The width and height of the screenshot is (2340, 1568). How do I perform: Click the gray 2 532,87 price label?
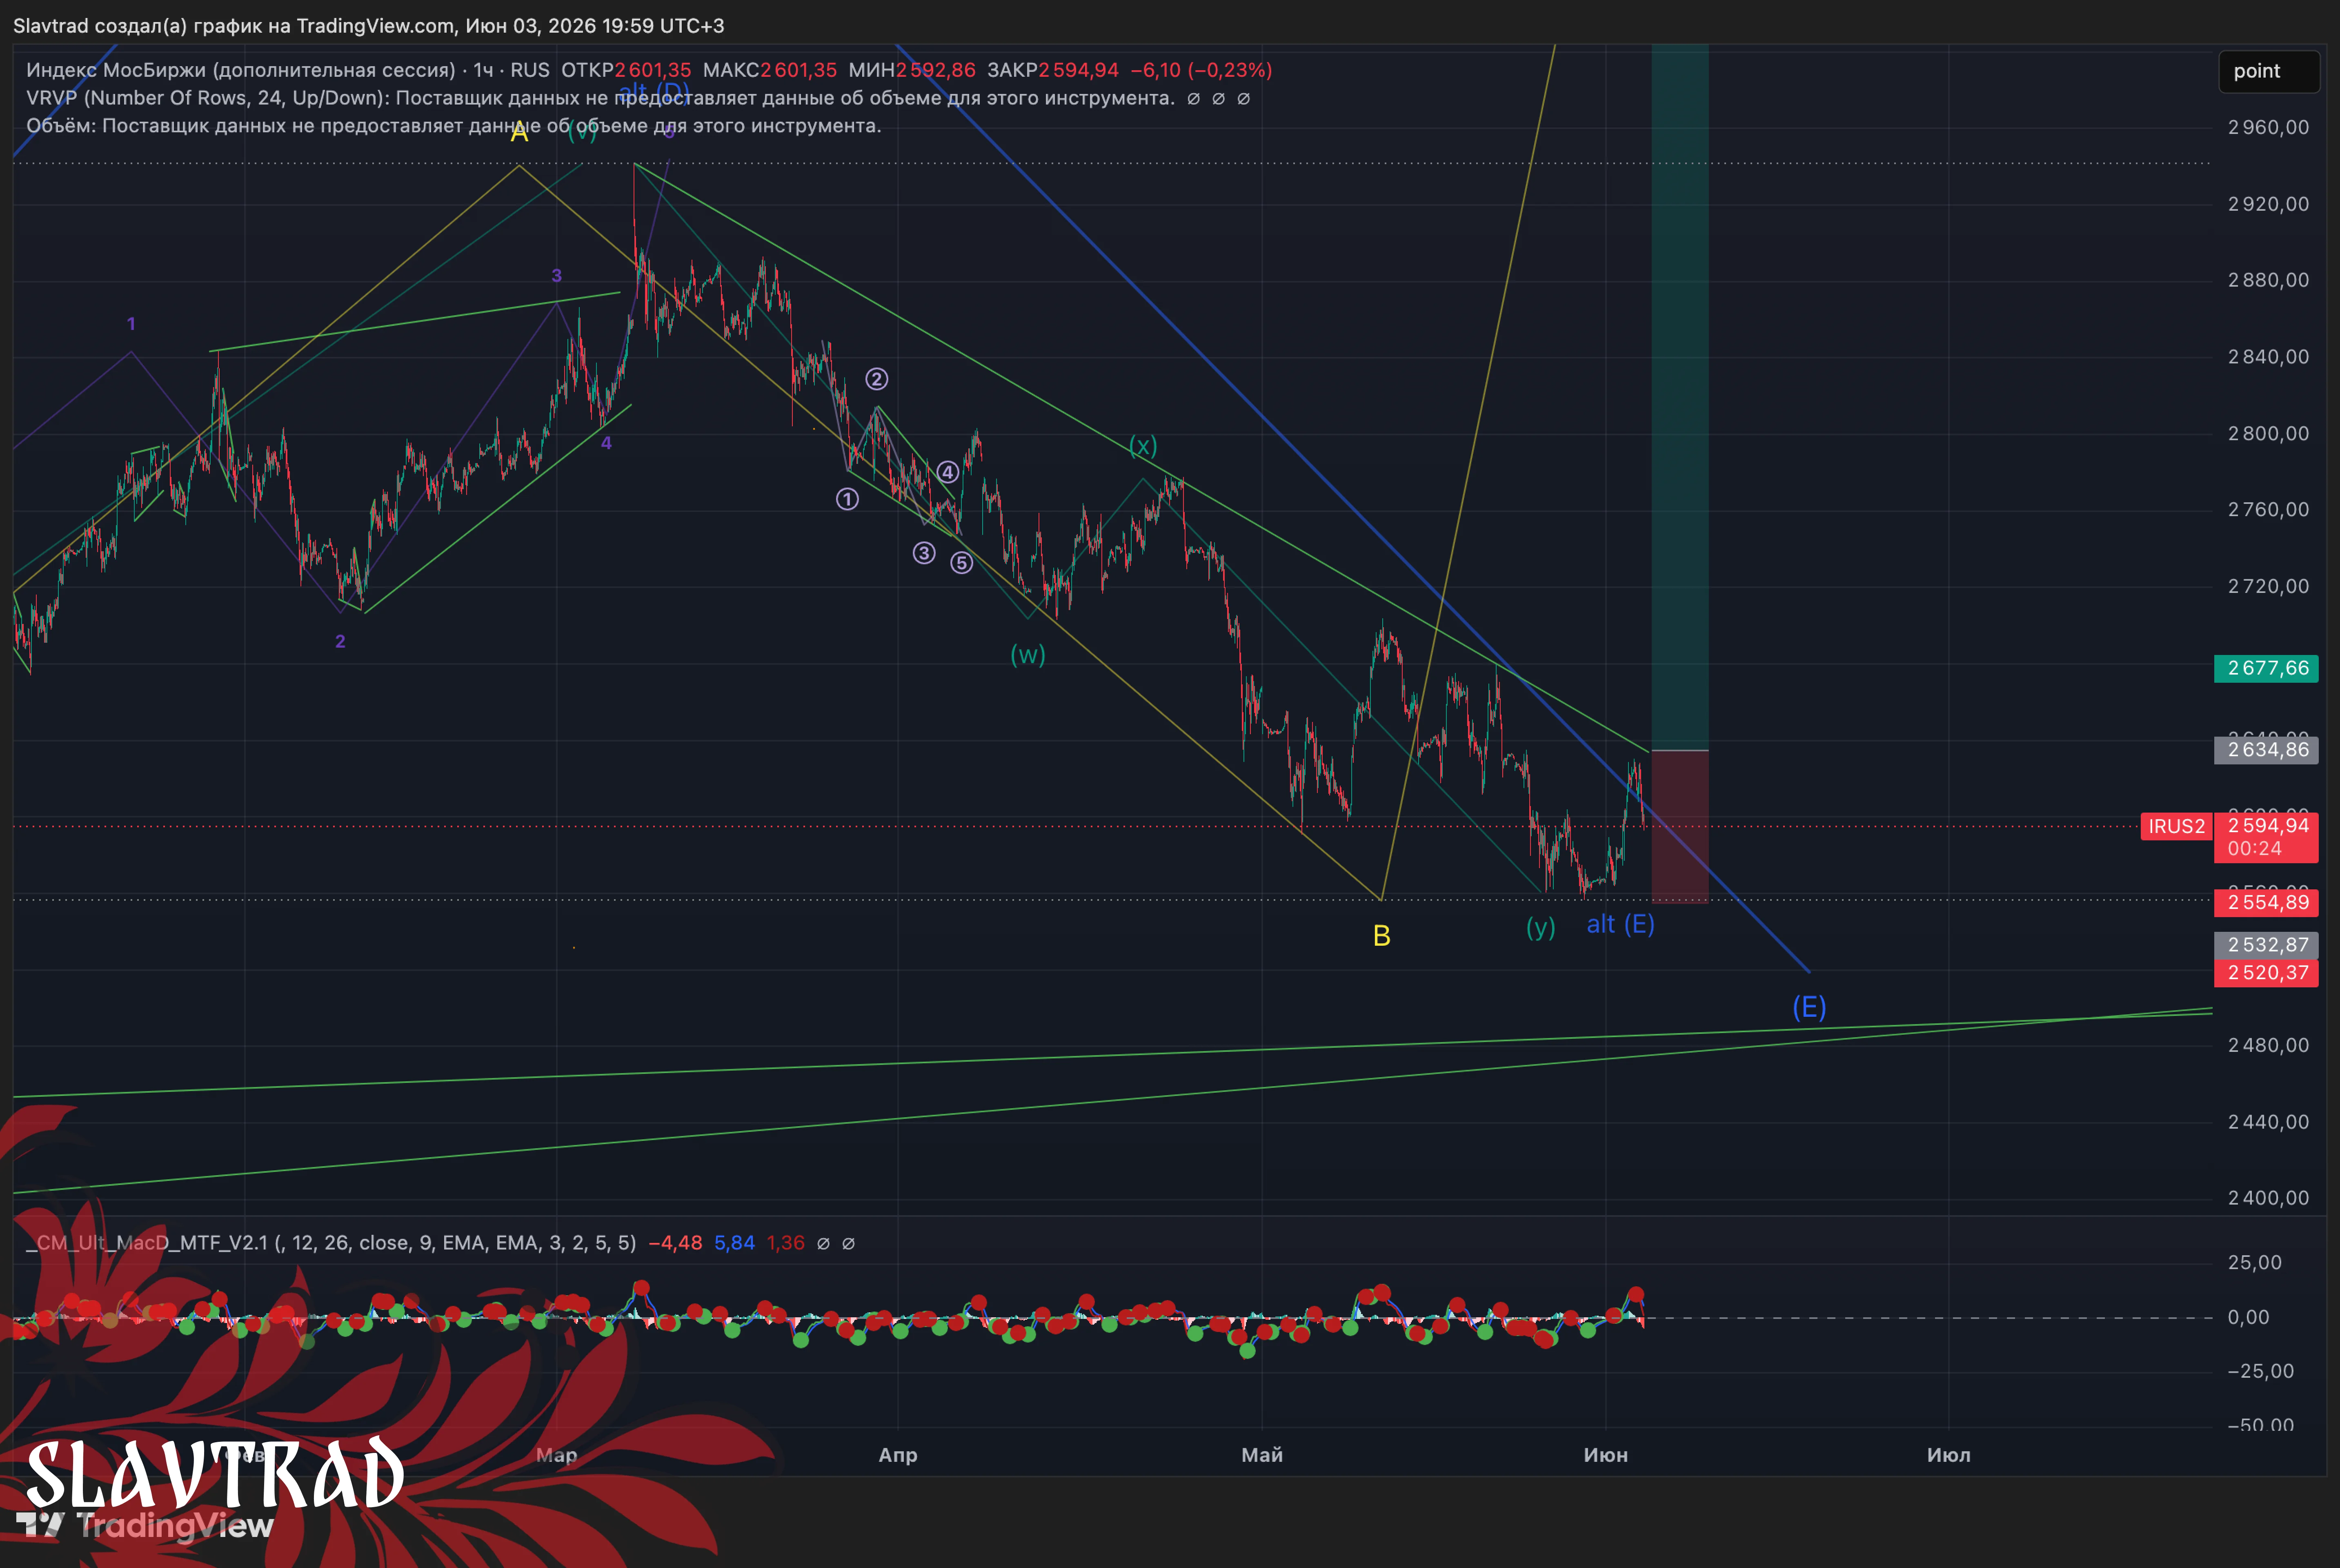2266,945
